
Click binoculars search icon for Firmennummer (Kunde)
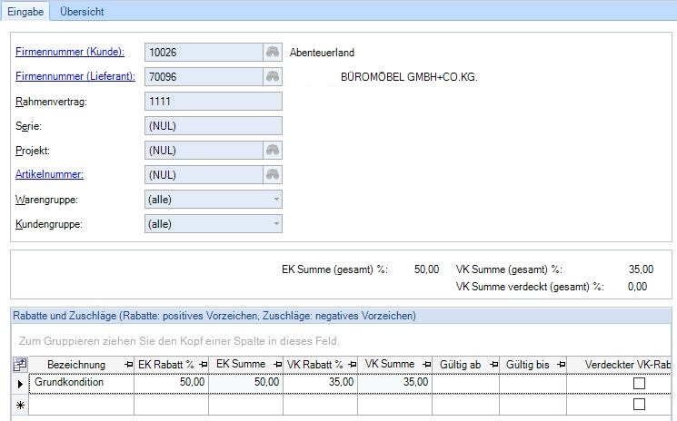click(272, 53)
